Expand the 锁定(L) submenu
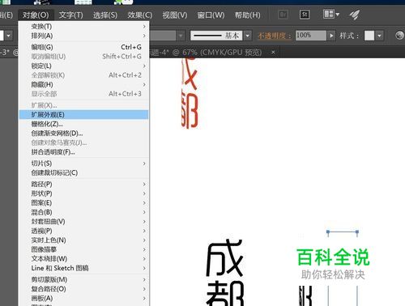 pos(83,66)
